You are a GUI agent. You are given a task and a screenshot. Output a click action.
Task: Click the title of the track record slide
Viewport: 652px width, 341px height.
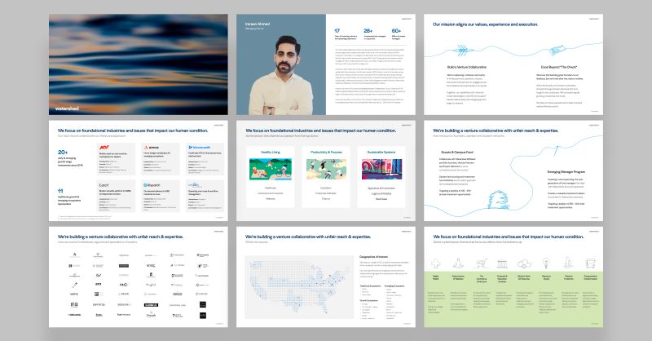pyautogui.click(x=133, y=131)
